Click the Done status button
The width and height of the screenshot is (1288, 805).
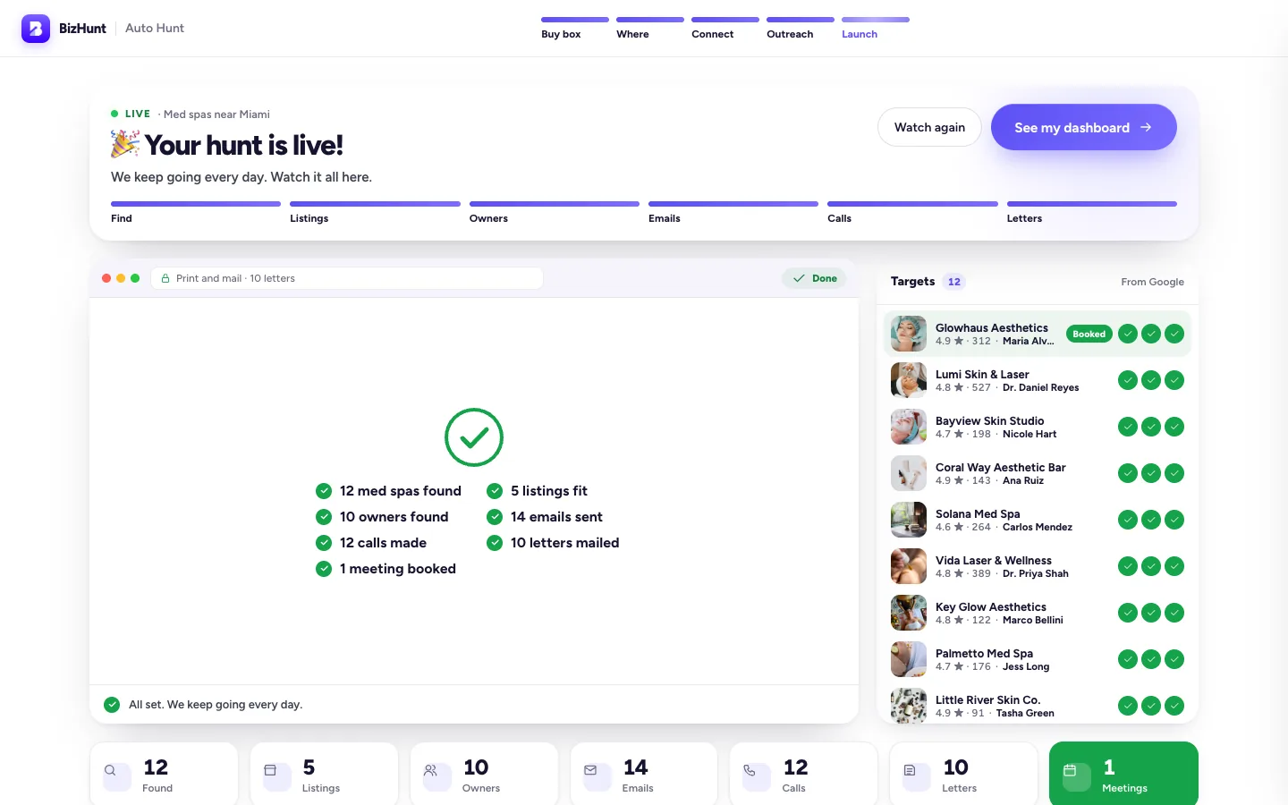[x=815, y=278]
